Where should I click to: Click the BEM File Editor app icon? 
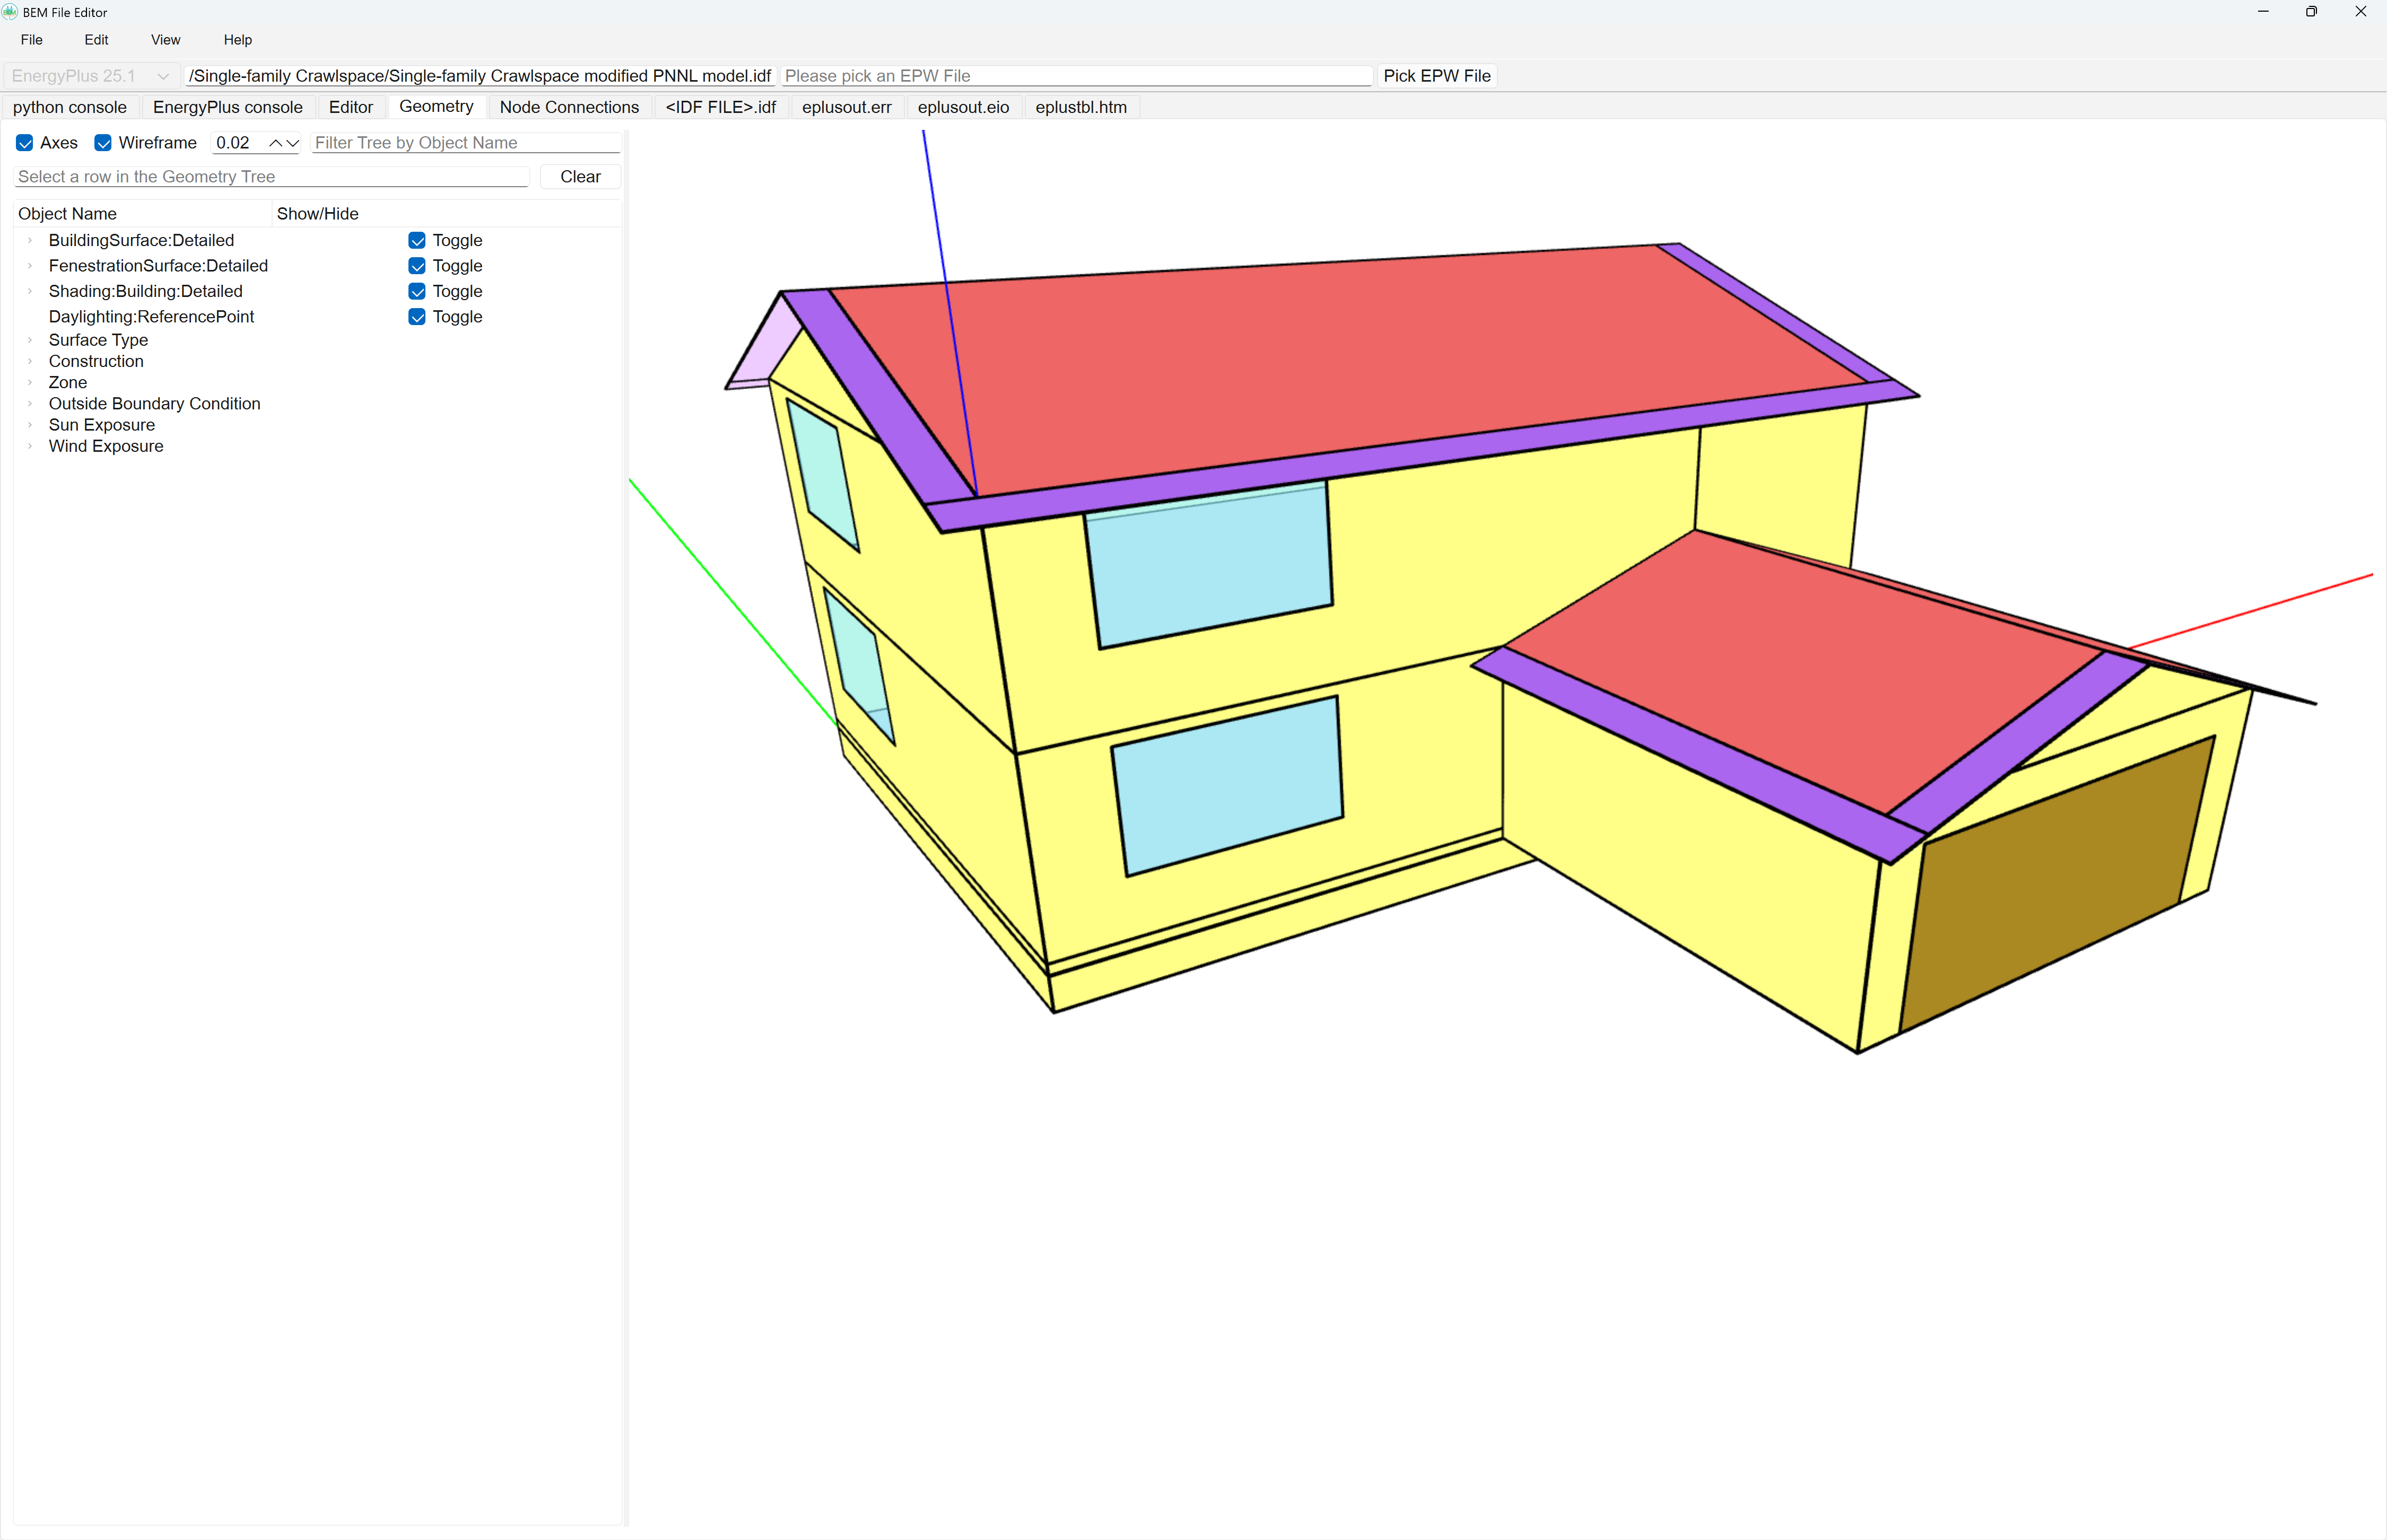point(10,12)
